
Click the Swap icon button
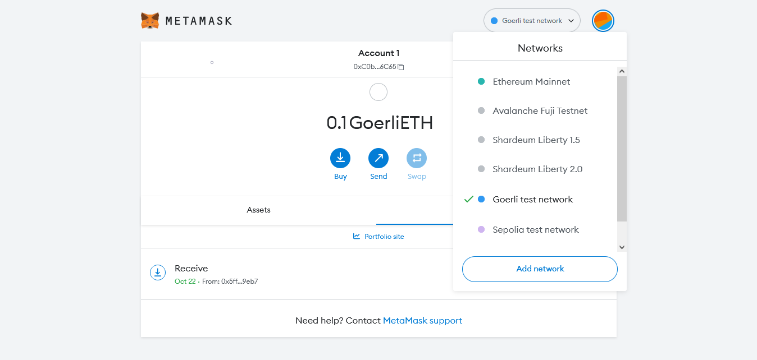pyautogui.click(x=416, y=158)
